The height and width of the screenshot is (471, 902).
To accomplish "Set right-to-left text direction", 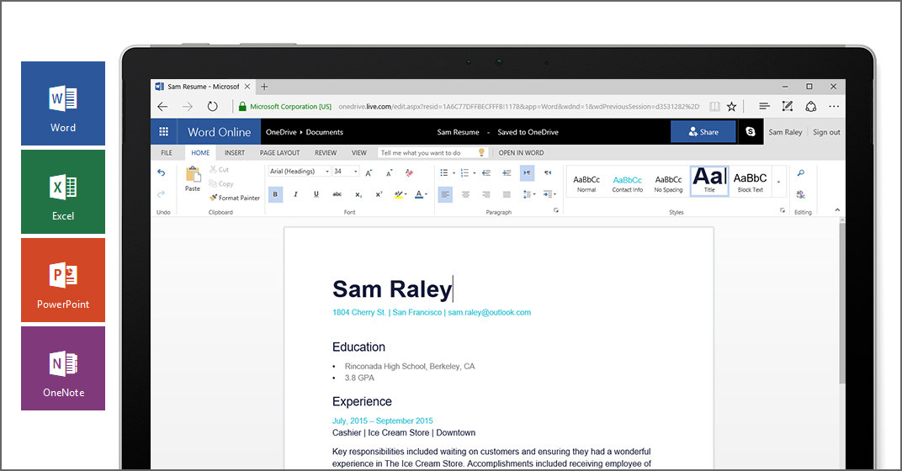I will coord(548,172).
